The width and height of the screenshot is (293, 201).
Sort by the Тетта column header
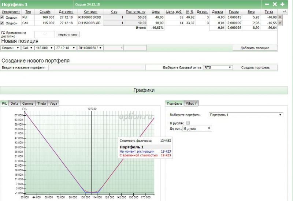click(x=269, y=12)
